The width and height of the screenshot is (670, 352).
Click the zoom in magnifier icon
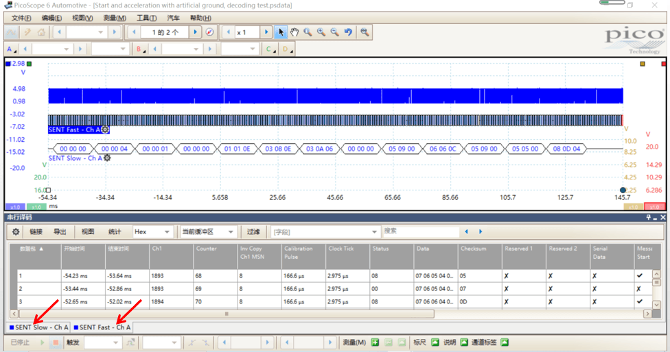[321, 32]
